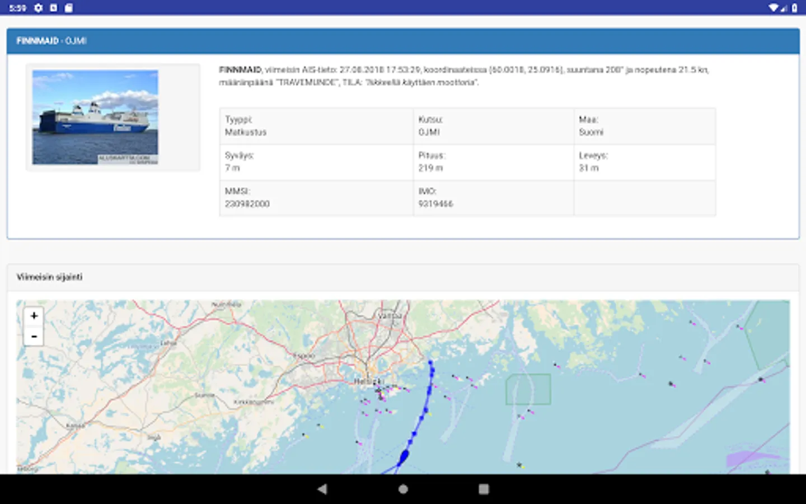
Task: Click the Vantaa label on the map
Action: point(390,316)
